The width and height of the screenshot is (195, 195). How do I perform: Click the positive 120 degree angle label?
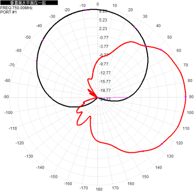(x=180, y=143)
